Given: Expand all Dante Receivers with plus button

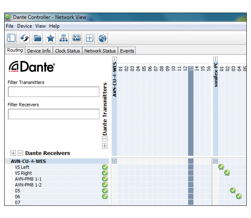Looking at the screenshot, I should [x=13, y=153].
